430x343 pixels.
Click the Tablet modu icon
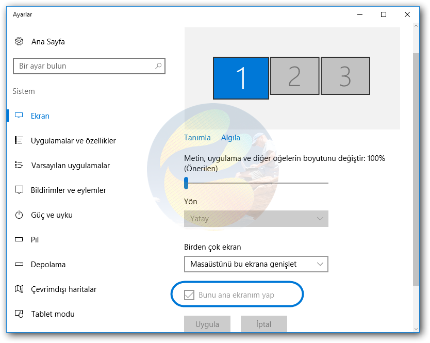[19, 314]
